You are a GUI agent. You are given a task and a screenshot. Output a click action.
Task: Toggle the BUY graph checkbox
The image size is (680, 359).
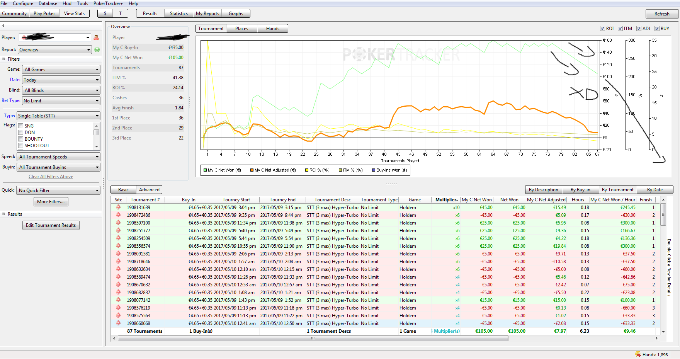pos(657,29)
